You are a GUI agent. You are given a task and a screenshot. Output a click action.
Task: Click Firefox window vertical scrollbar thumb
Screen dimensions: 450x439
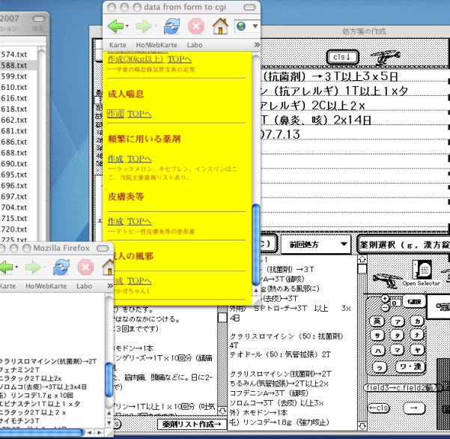pos(109,380)
